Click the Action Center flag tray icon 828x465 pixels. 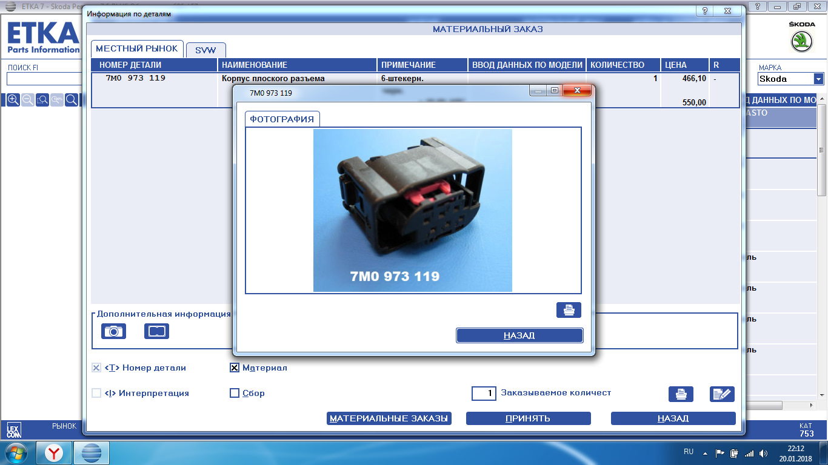click(720, 453)
